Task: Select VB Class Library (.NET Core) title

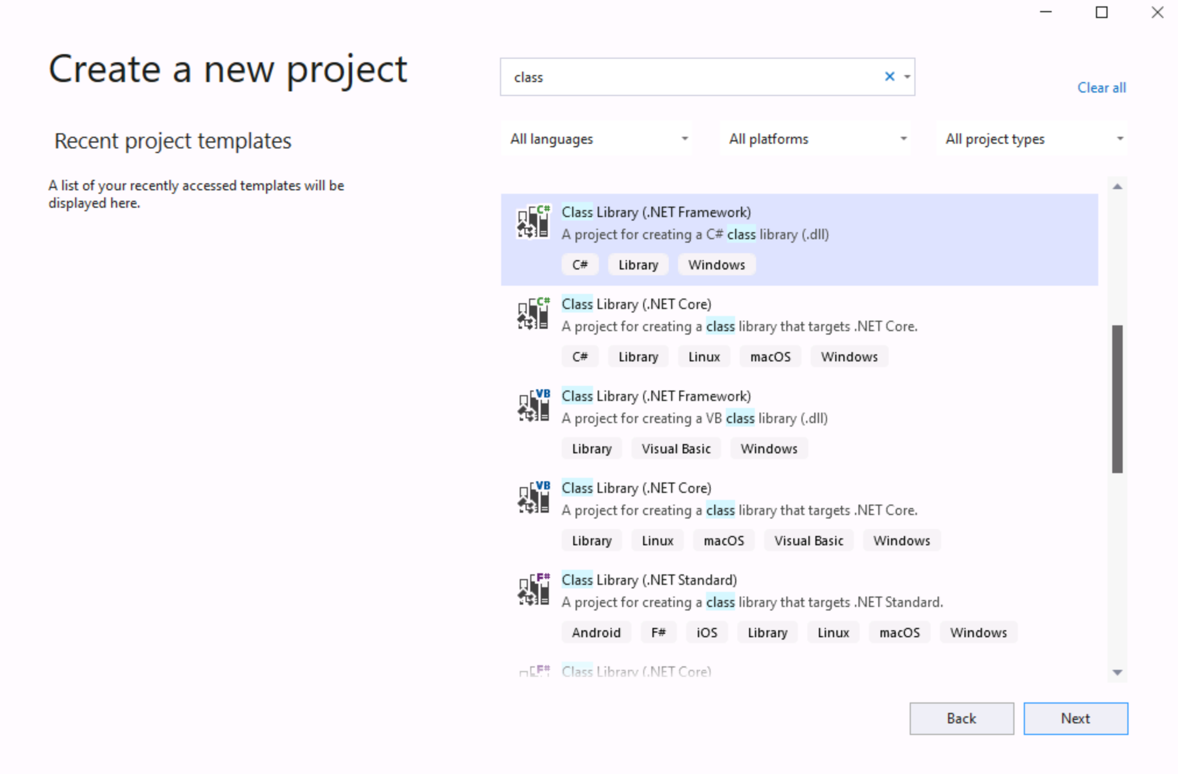Action: tap(636, 488)
